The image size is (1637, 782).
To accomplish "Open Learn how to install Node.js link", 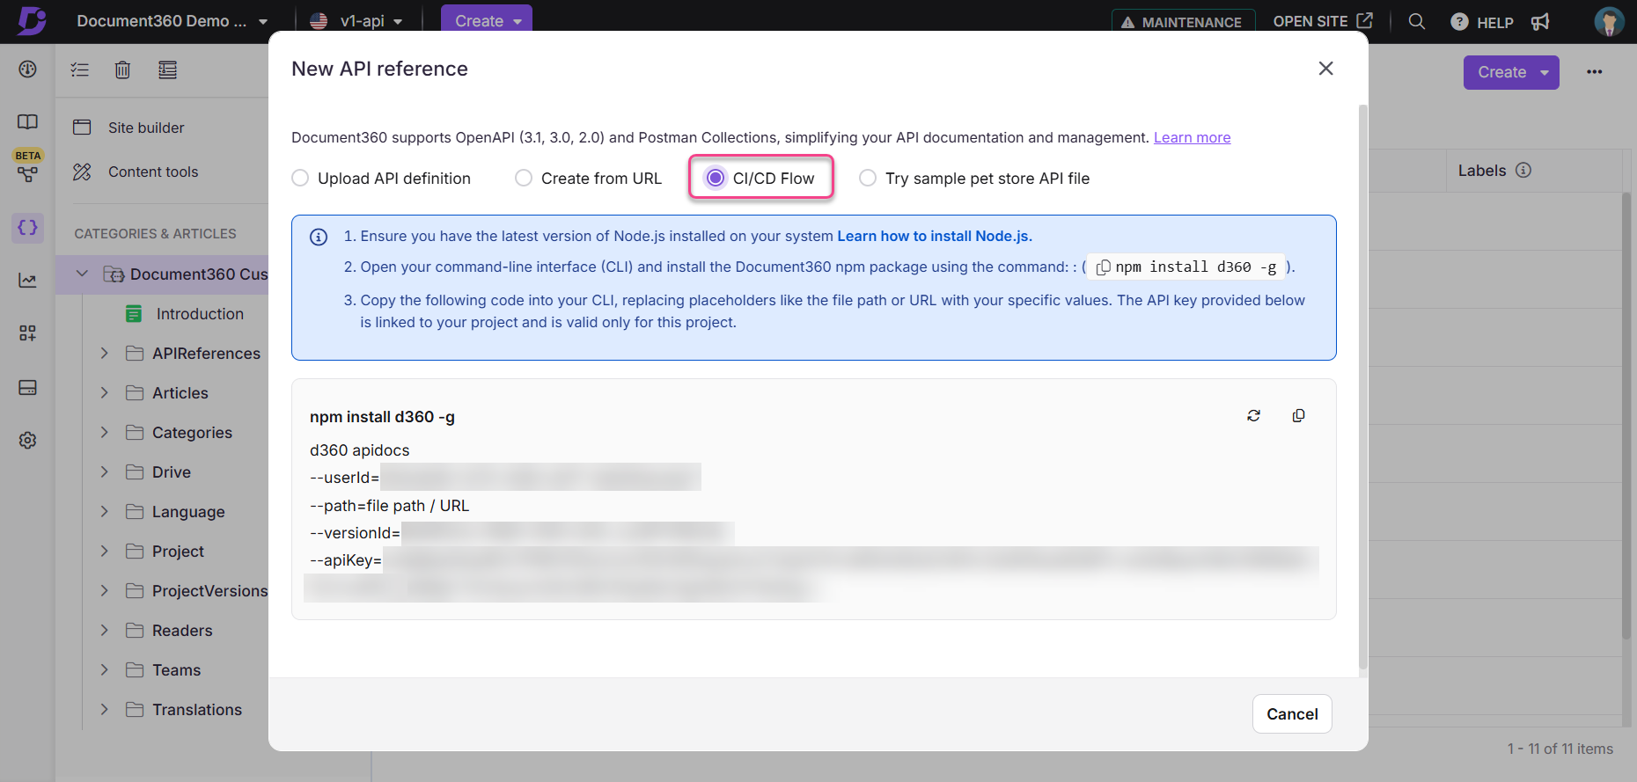I will (935, 236).
